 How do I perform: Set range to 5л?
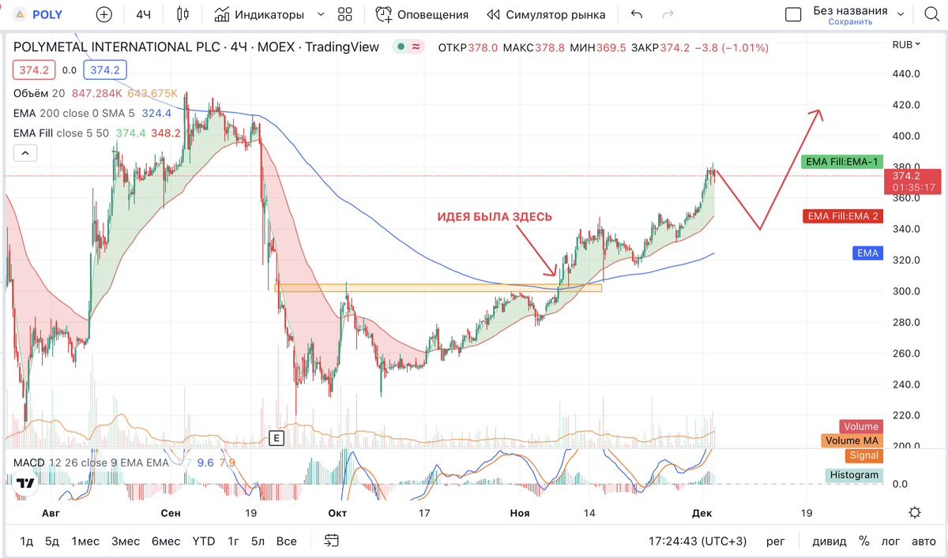click(x=258, y=541)
